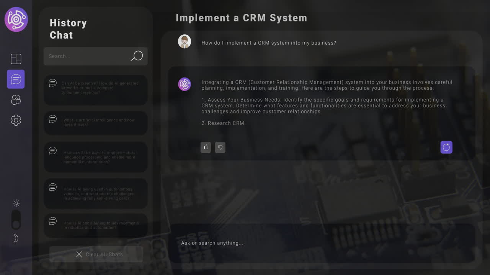Viewport: 490px width, 275px height.
Task: Select the dashboard grid icon in the sidebar
Action: (15, 58)
